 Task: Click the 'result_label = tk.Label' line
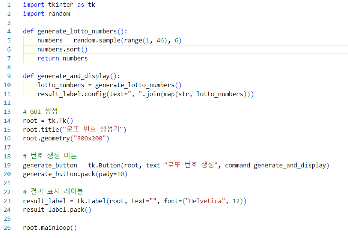tap(135, 201)
